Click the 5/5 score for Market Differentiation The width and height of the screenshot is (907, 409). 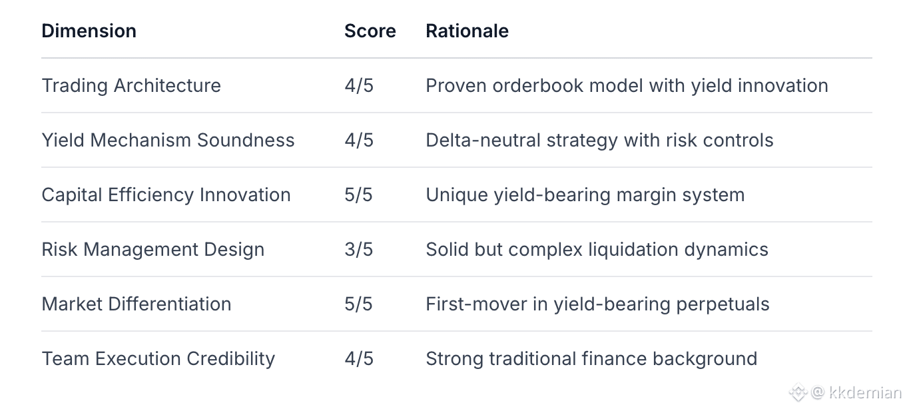359,304
